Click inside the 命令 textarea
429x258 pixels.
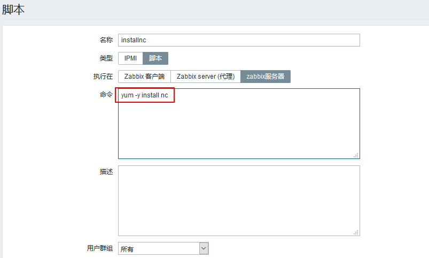(239, 124)
